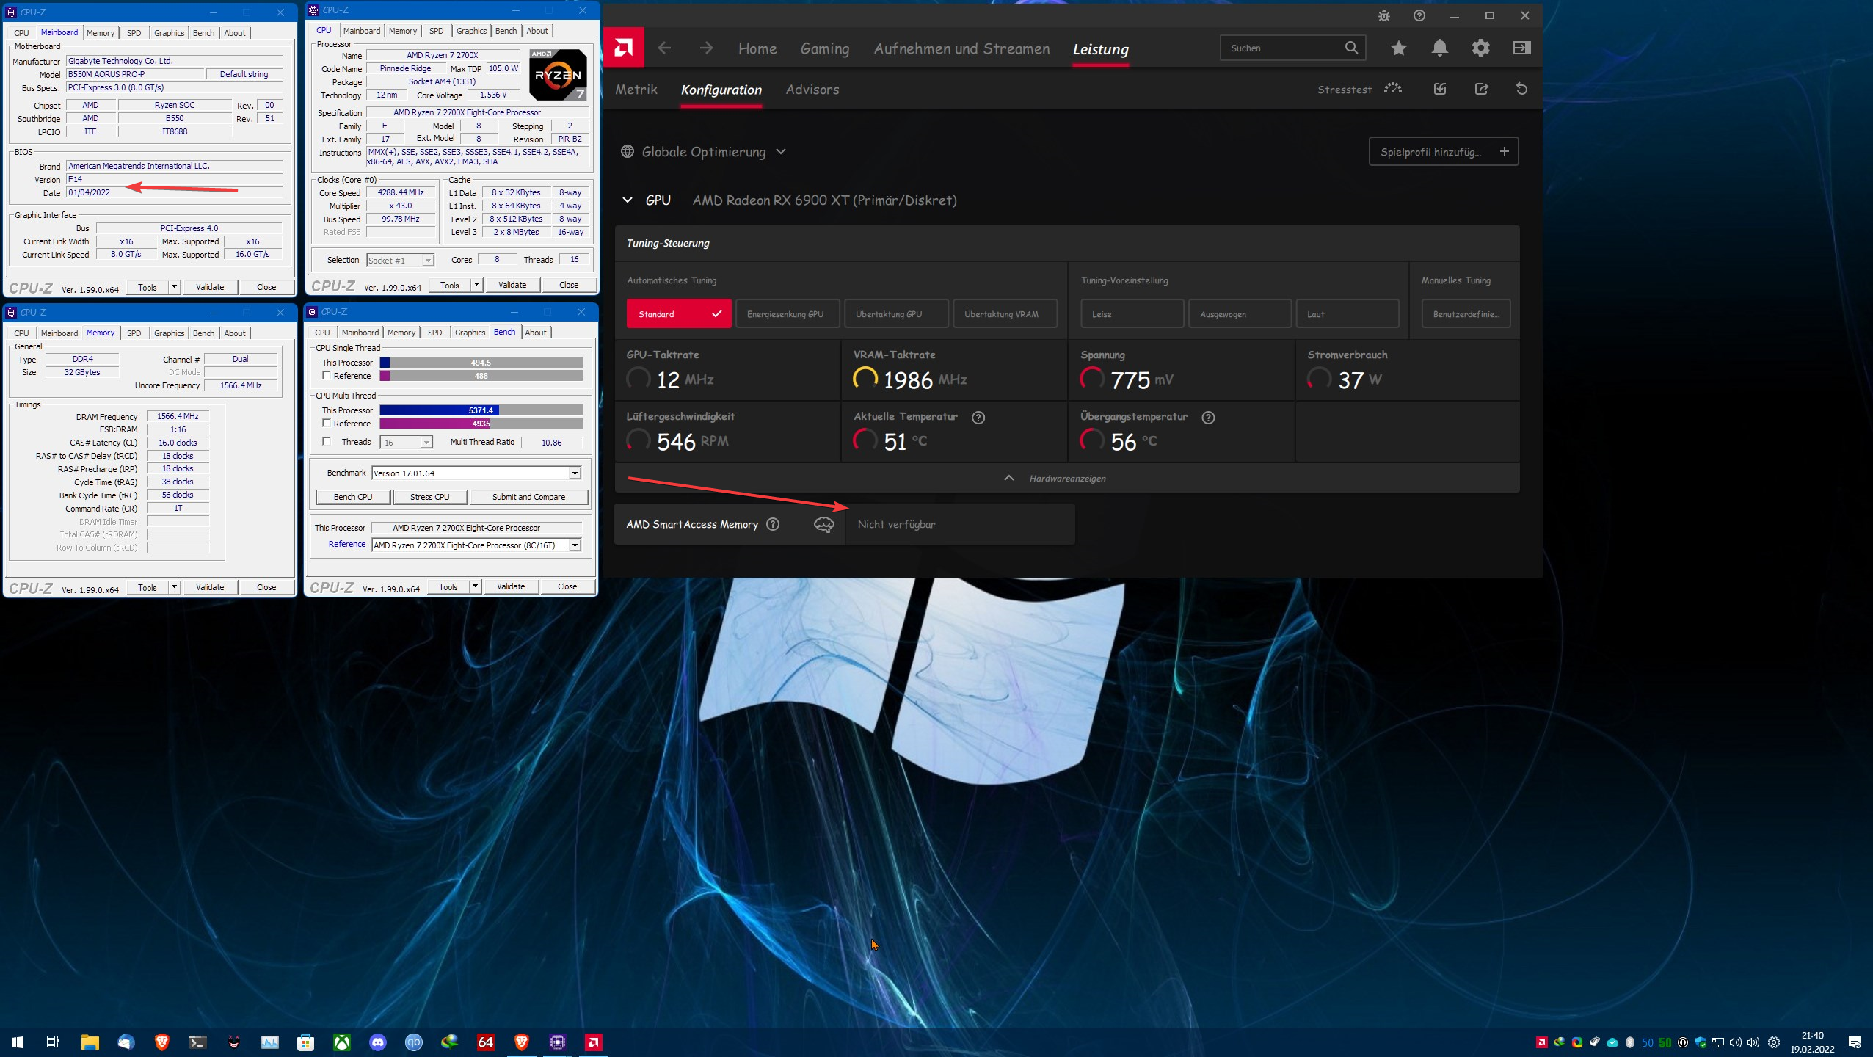Open the Gaming menu tab
This screenshot has height=1057, width=1873.
tap(824, 49)
